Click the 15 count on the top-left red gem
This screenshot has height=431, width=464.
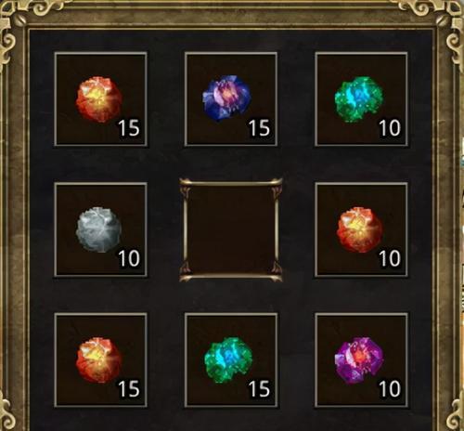click(129, 128)
